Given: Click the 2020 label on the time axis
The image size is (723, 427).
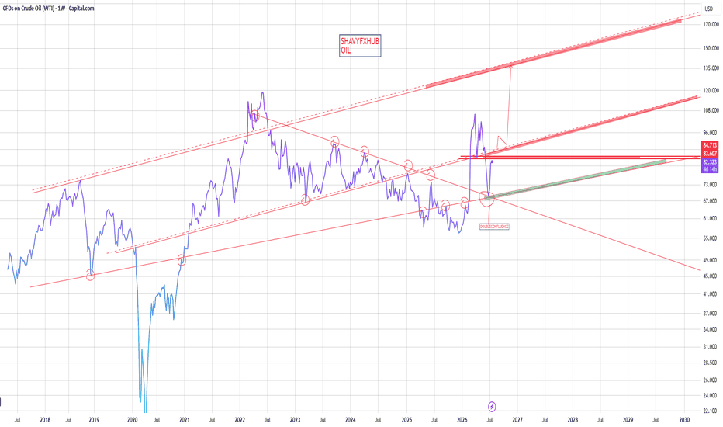Looking at the screenshot, I should coord(133,421).
